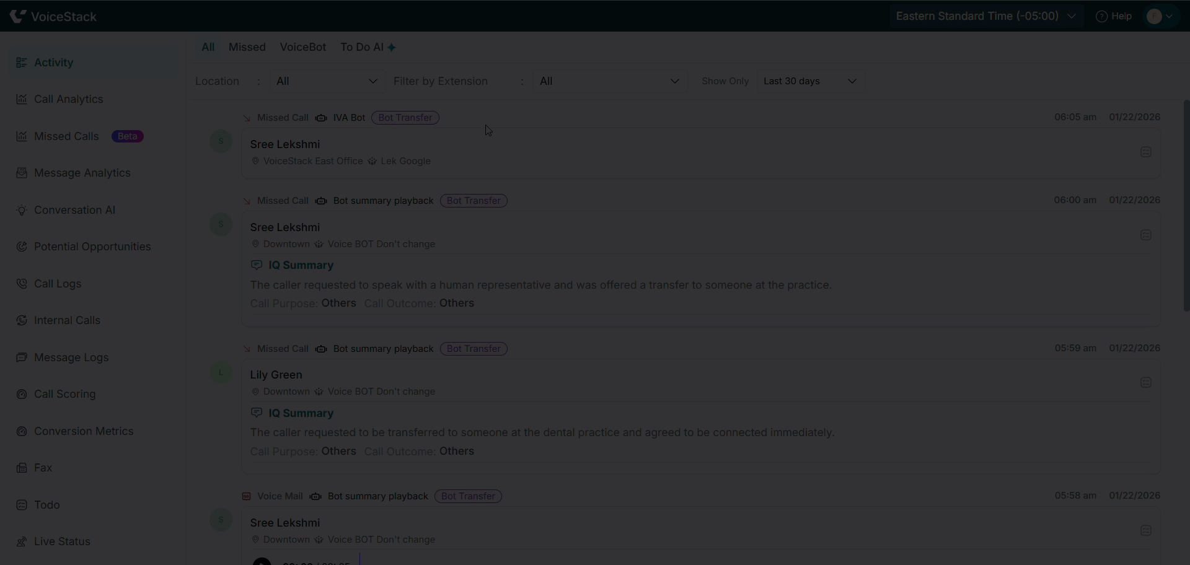Switch to the Missed tab
The image size is (1190, 565).
[247, 47]
